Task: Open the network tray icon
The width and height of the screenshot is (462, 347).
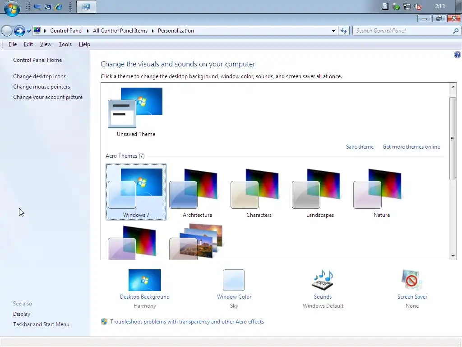Action: pyautogui.click(x=407, y=6)
